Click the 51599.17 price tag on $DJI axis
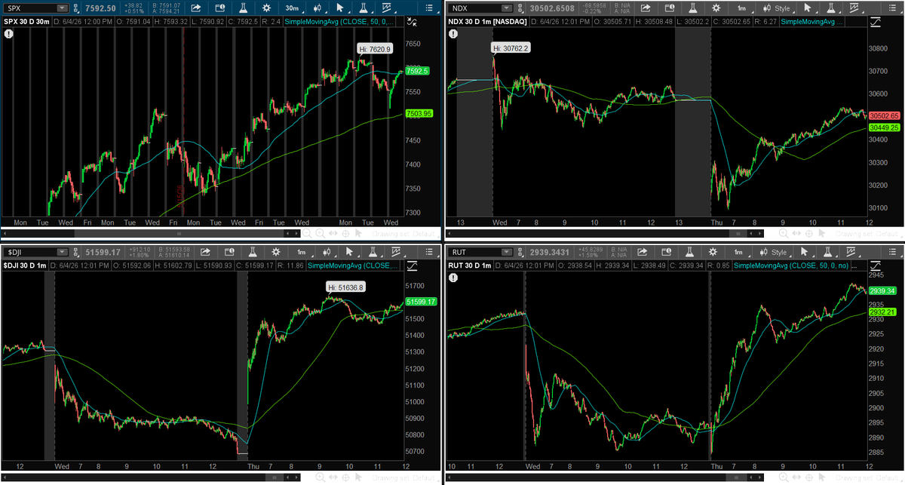Viewport: 905px width, 485px height. (x=419, y=302)
